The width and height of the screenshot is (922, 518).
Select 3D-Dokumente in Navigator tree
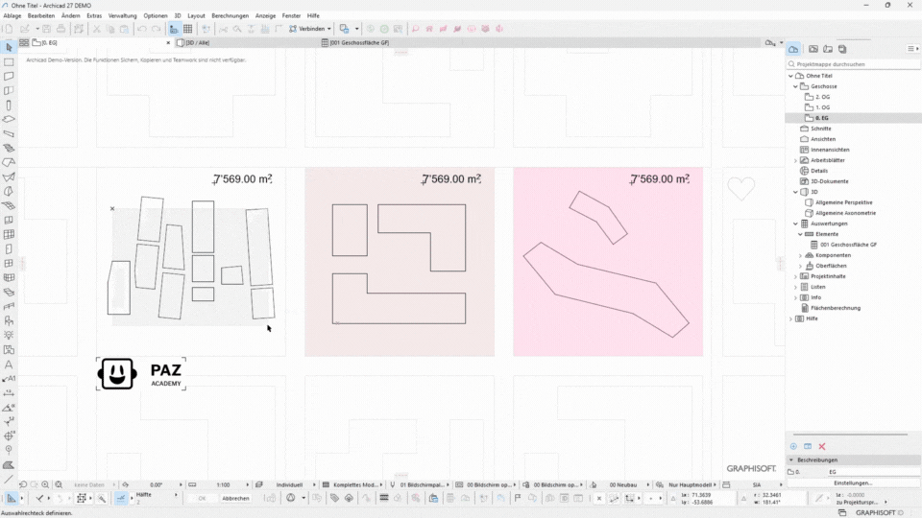829,181
